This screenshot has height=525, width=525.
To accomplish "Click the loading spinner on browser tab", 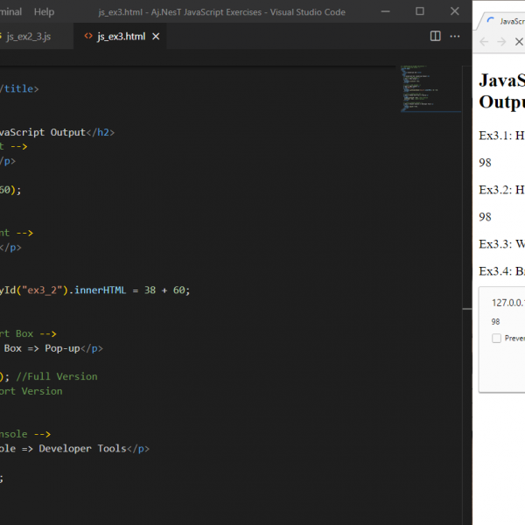I will pyautogui.click(x=492, y=19).
